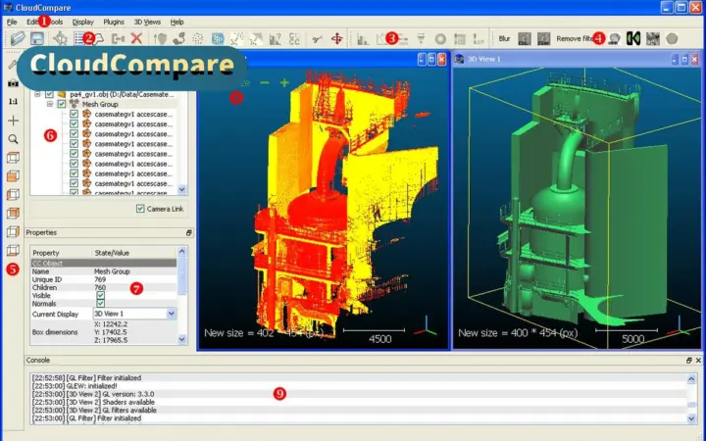Click the console scrollbar down arrow

pyautogui.click(x=691, y=419)
